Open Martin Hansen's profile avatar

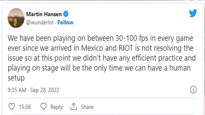[16, 18]
